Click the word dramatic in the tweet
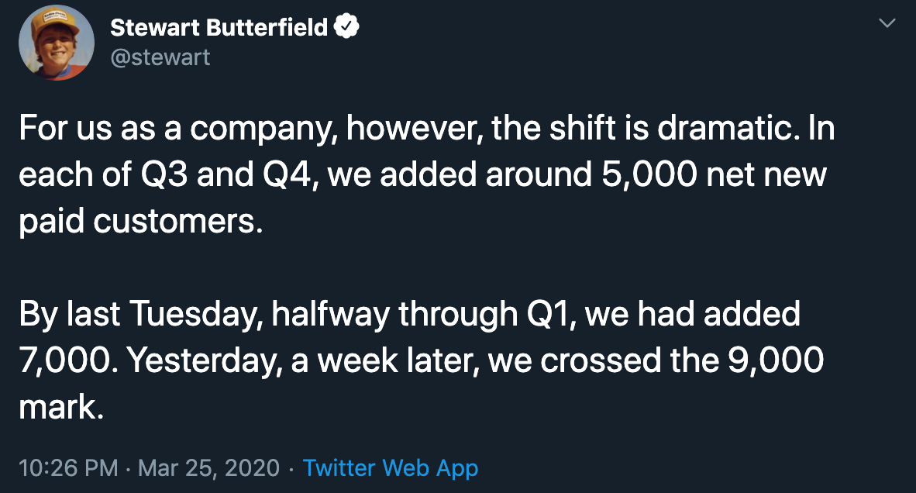The height and width of the screenshot is (493, 916). click(728, 128)
